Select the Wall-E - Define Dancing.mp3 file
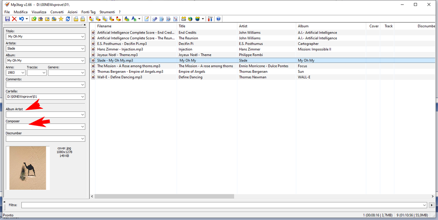Image resolution: width=438 pixels, height=220 pixels. tap(120, 77)
